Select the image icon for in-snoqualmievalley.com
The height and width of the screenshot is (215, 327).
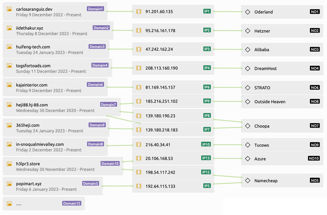pyautogui.click(x=9, y=144)
